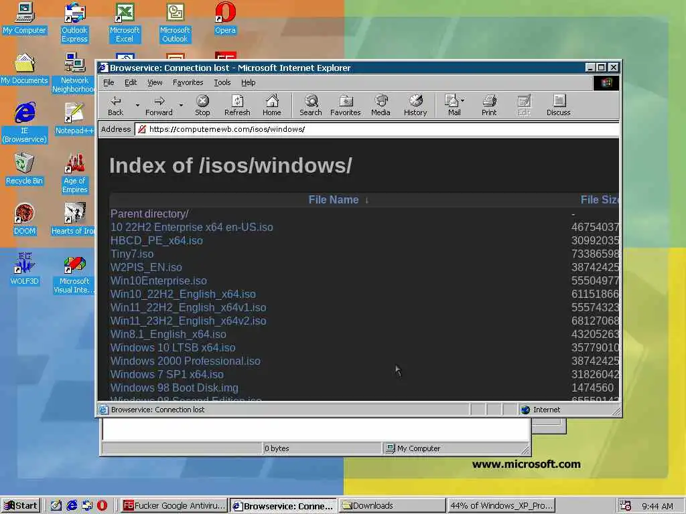The image size is (686, 514).
Task: Click Windows 2000 Professional.iso link
Action: click(185, 361)
